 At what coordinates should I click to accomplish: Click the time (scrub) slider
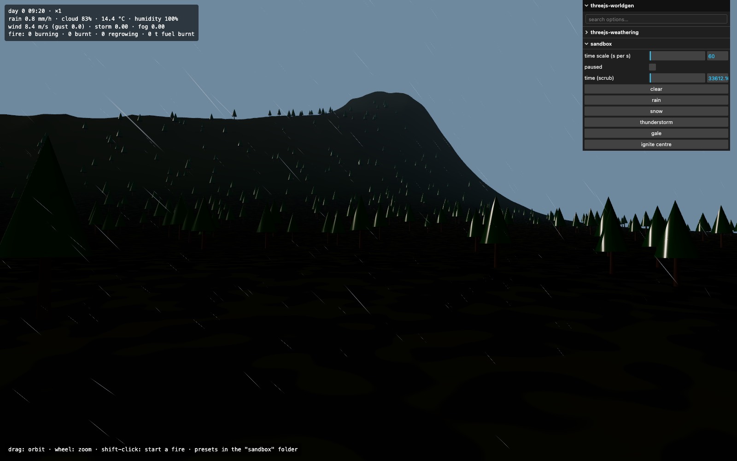677,78
